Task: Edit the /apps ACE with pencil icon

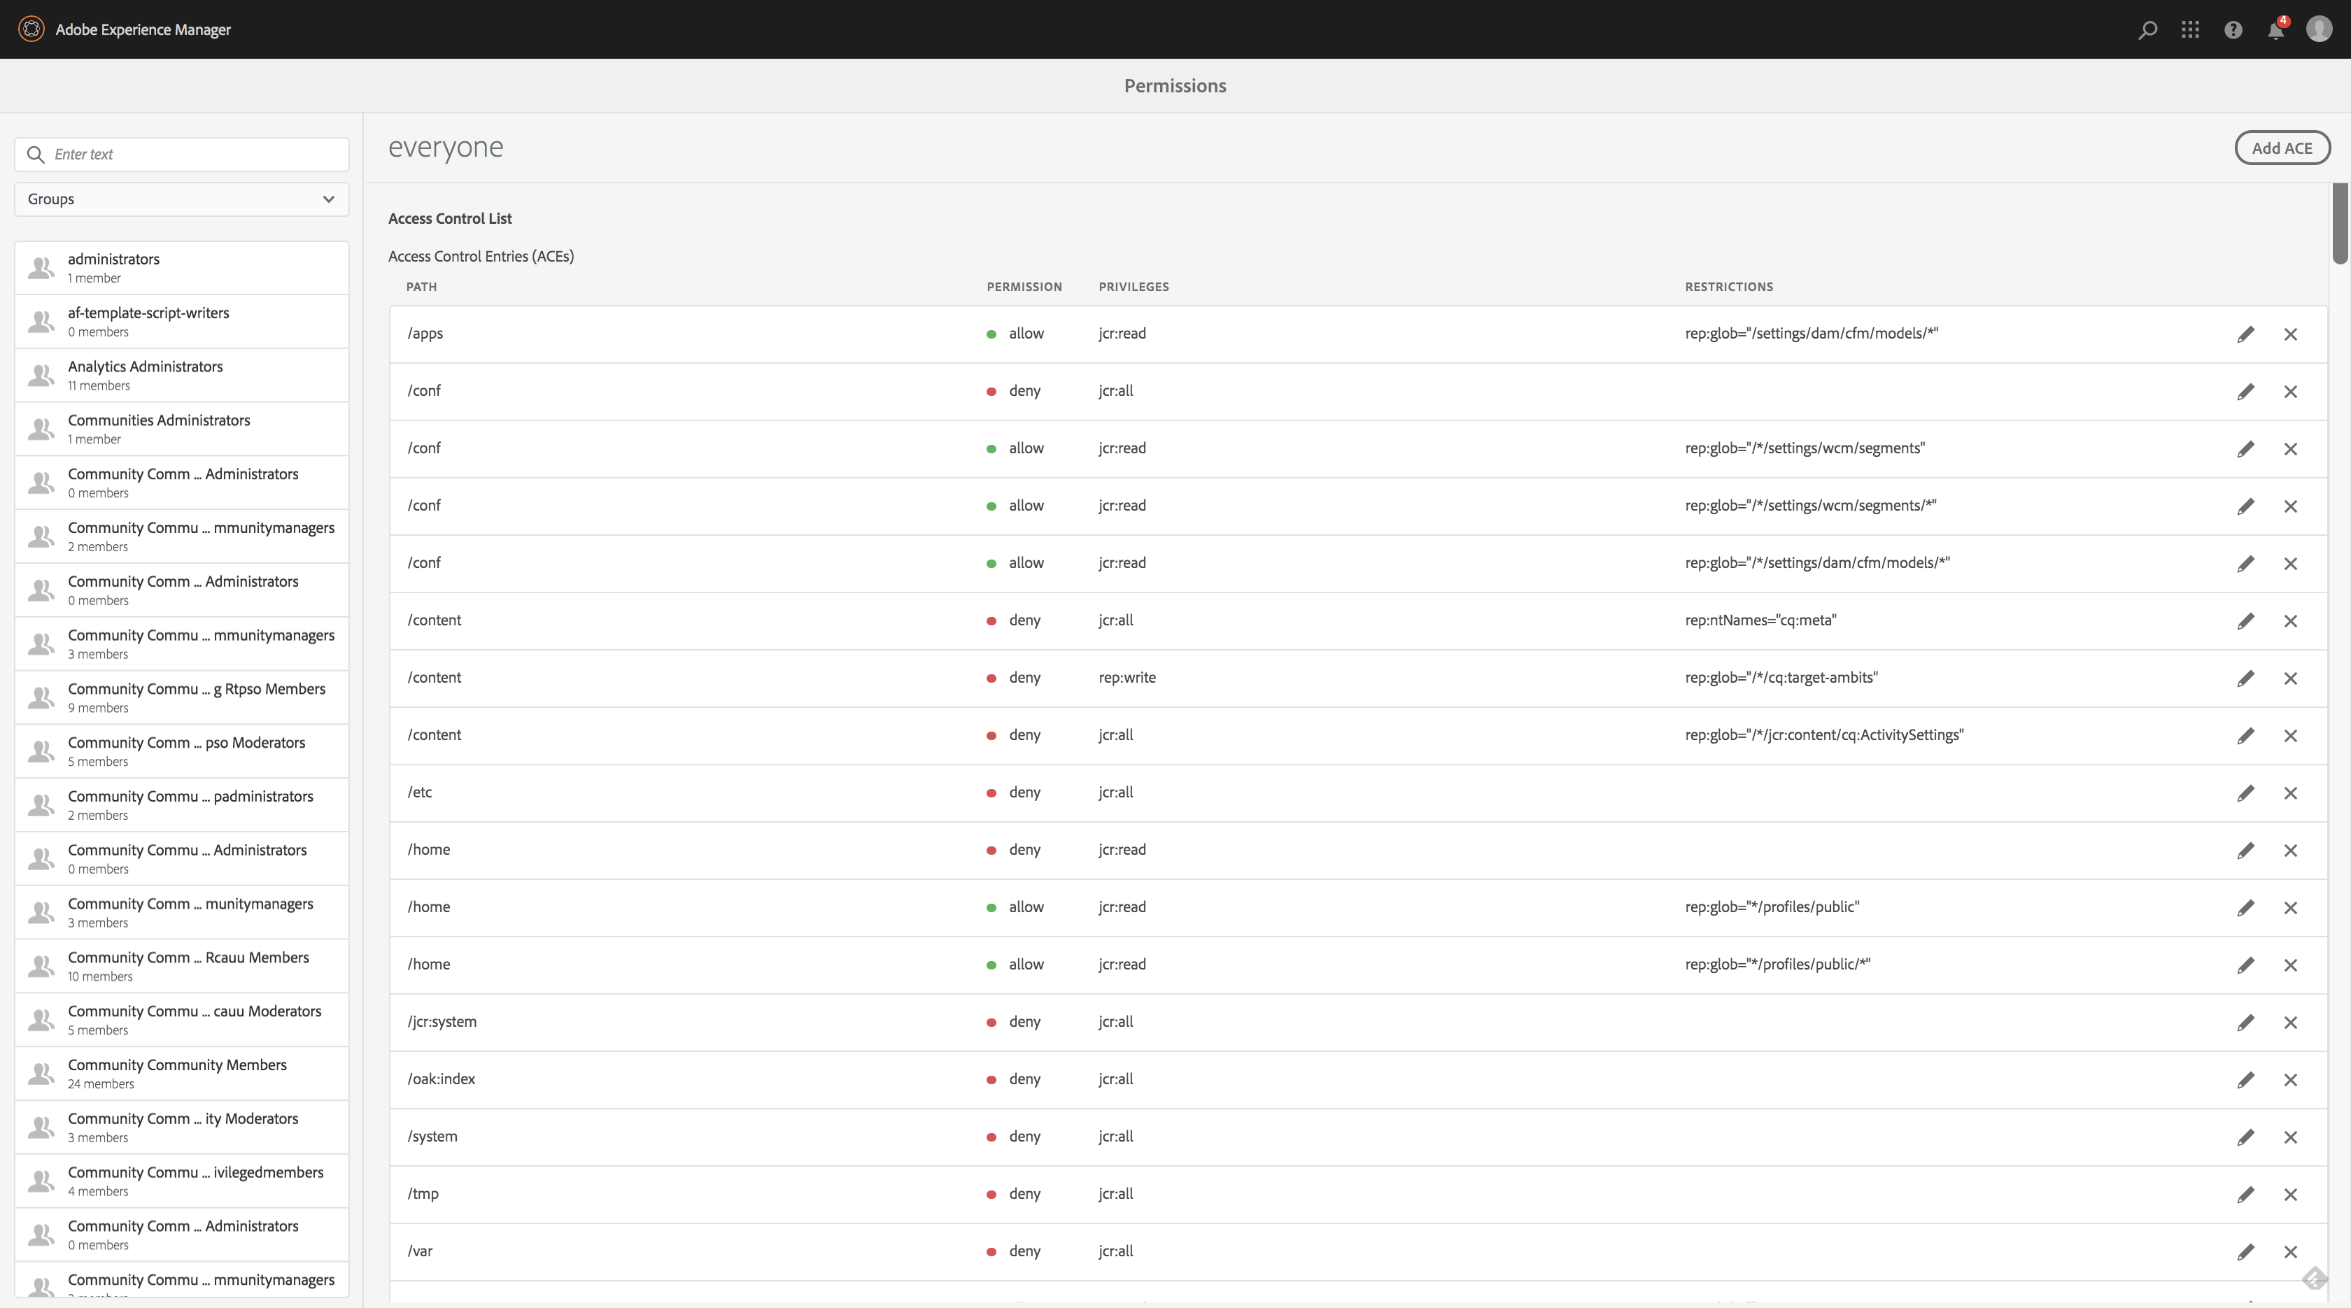Action: click(2245, 334)
